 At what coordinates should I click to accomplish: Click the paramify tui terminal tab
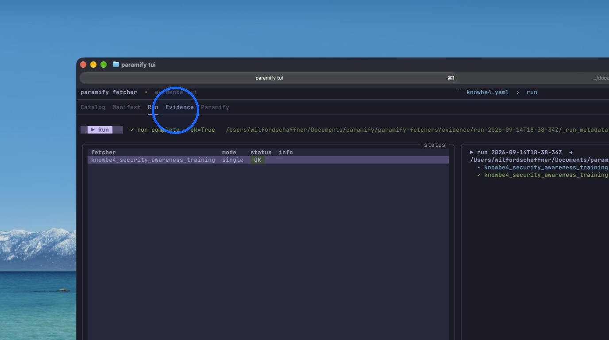pyautogui.click(x=269, y=78)
